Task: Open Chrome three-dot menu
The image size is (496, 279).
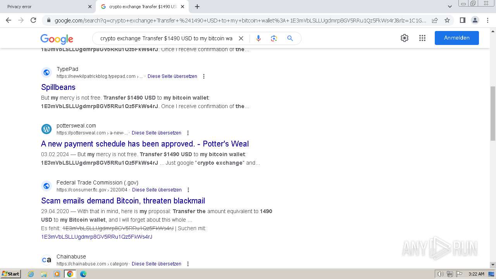Action: click(487, 20)
